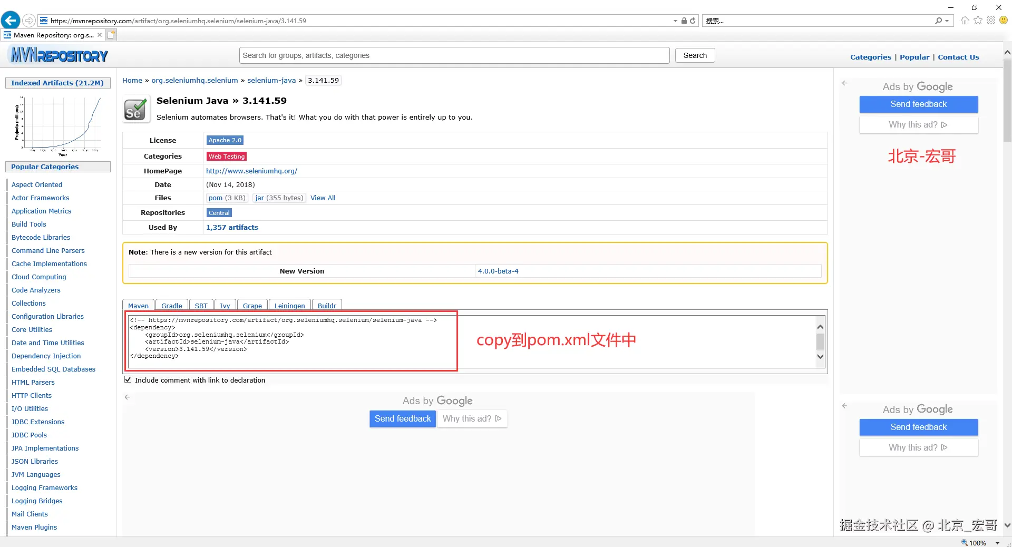This screenshot has height=547, width=1012.
Task: Switch to the Grape tab
Action: (x=252, y=306)
